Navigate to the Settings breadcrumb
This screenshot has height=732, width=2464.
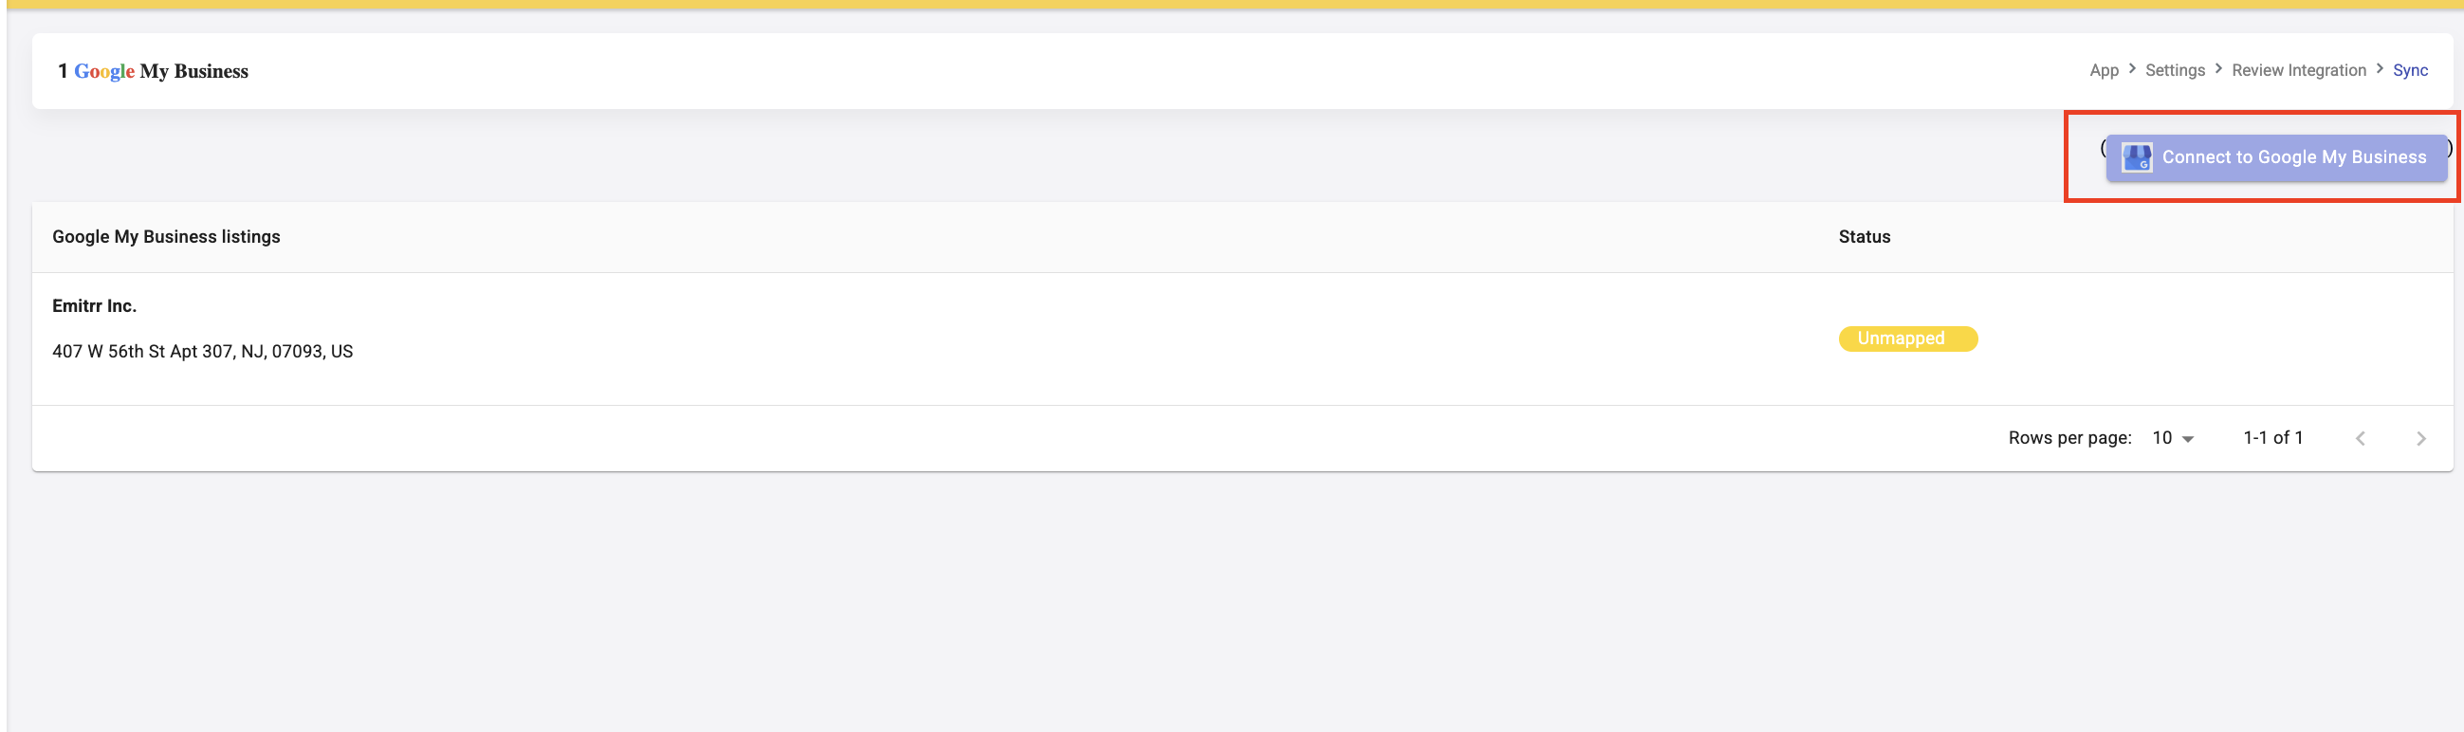[2174, 70]
